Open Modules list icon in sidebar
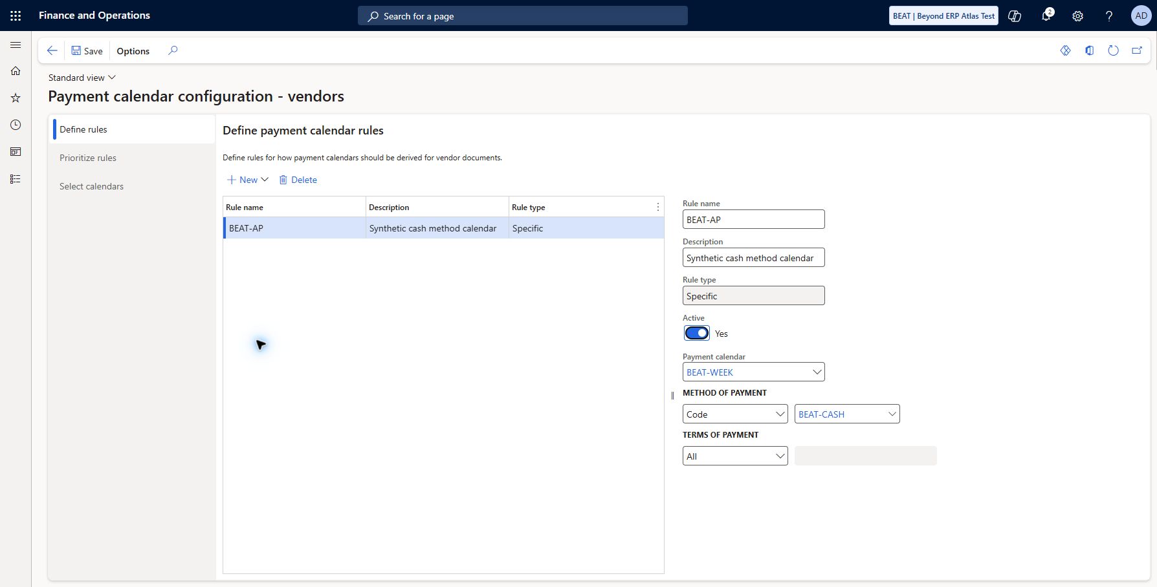The width and height of the screenshot is (1157, 587). point(16,179)
